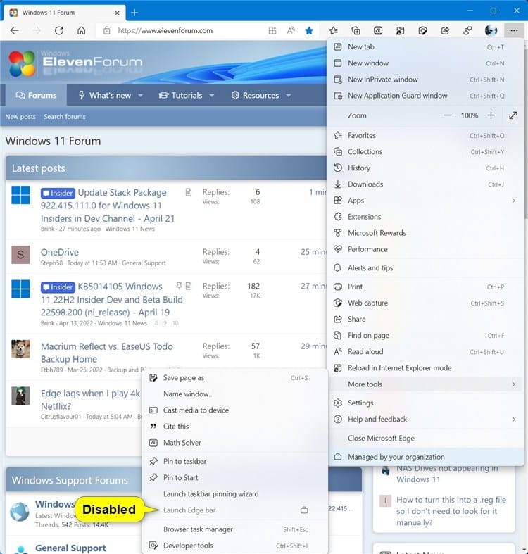Screen dimensions: 528x554
Task: Select Close Microsoft Edge
Action: (x=425, y=438)
